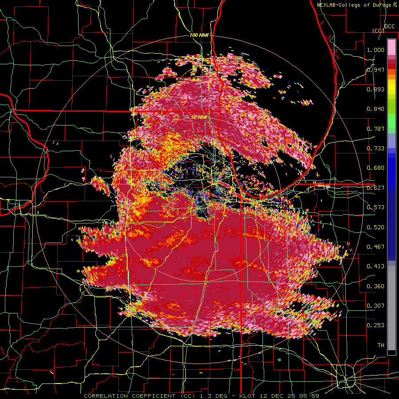Select the 0.680 scale value
The image size is (399, 399).
click(x=376, y=168)
